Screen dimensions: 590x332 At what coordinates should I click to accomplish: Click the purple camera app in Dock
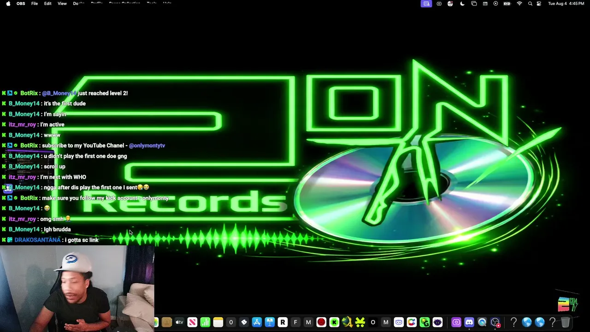click(456, 322)
